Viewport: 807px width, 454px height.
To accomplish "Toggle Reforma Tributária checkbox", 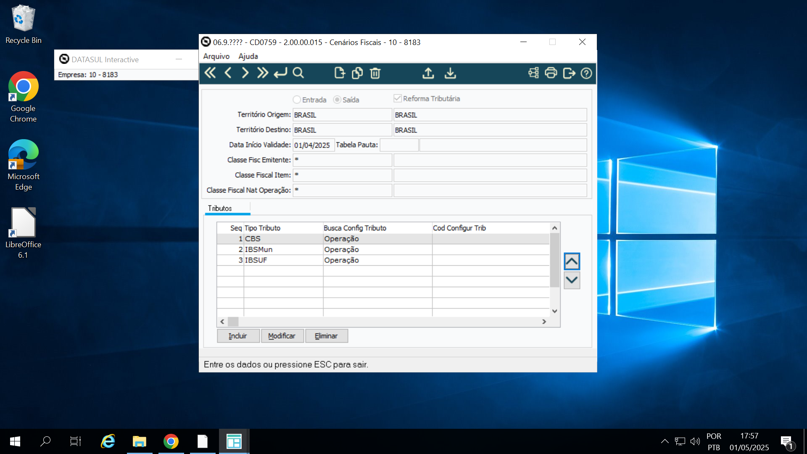I will [397, 98].
